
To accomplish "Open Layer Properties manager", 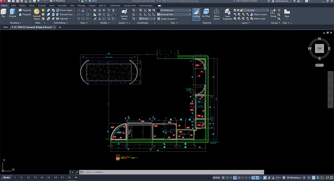I will tap(228, 15).
